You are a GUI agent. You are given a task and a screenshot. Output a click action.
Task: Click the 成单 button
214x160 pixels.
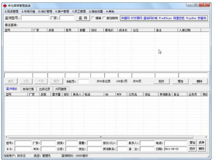coord(201,143)
